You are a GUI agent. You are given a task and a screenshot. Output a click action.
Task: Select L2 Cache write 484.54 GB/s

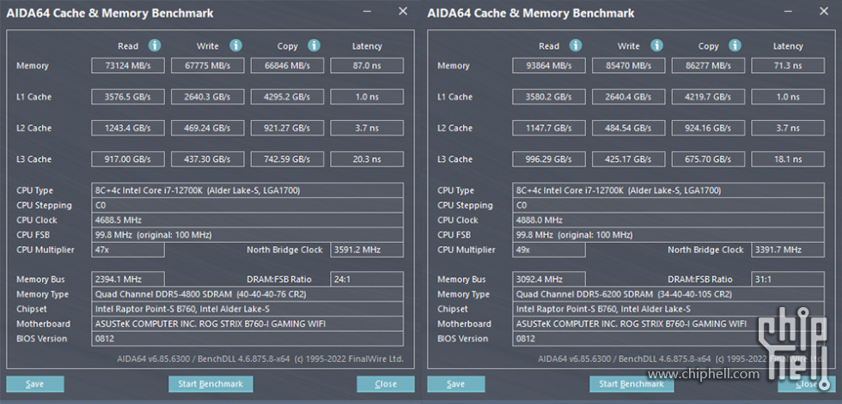coord(628,128)
